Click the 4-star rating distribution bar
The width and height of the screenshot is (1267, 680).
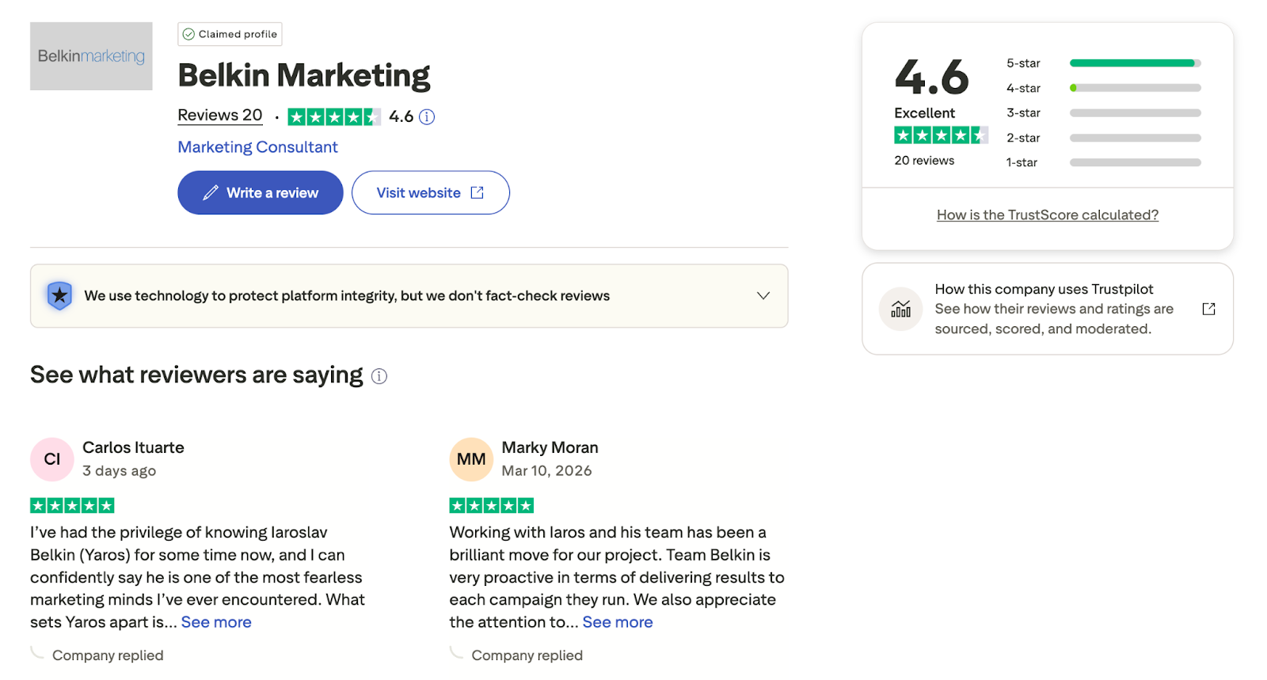tap(1134, 88)
